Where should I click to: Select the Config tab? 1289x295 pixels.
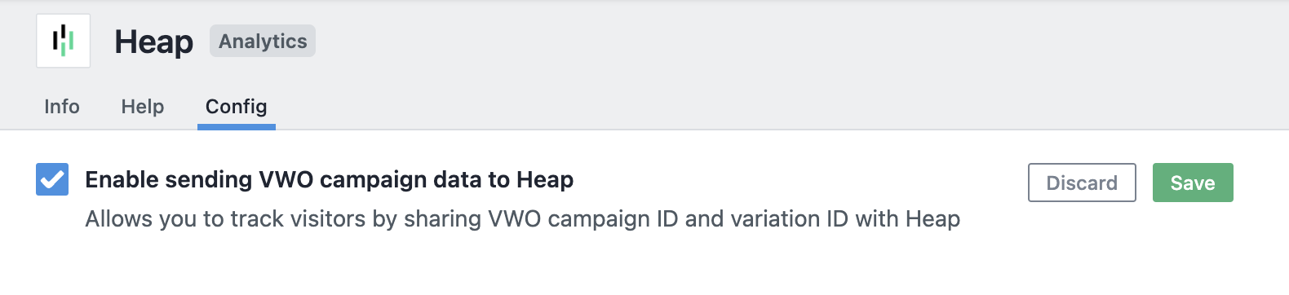click(x=237, y=107)
